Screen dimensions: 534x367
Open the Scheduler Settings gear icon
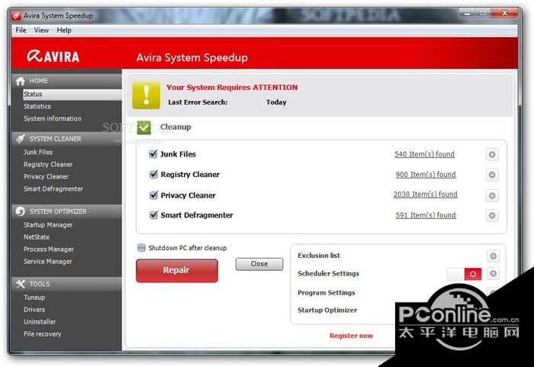click(493, 273)
